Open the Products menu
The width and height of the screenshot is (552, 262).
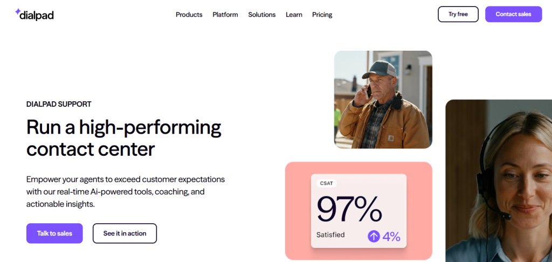click(x=189, y=15)
